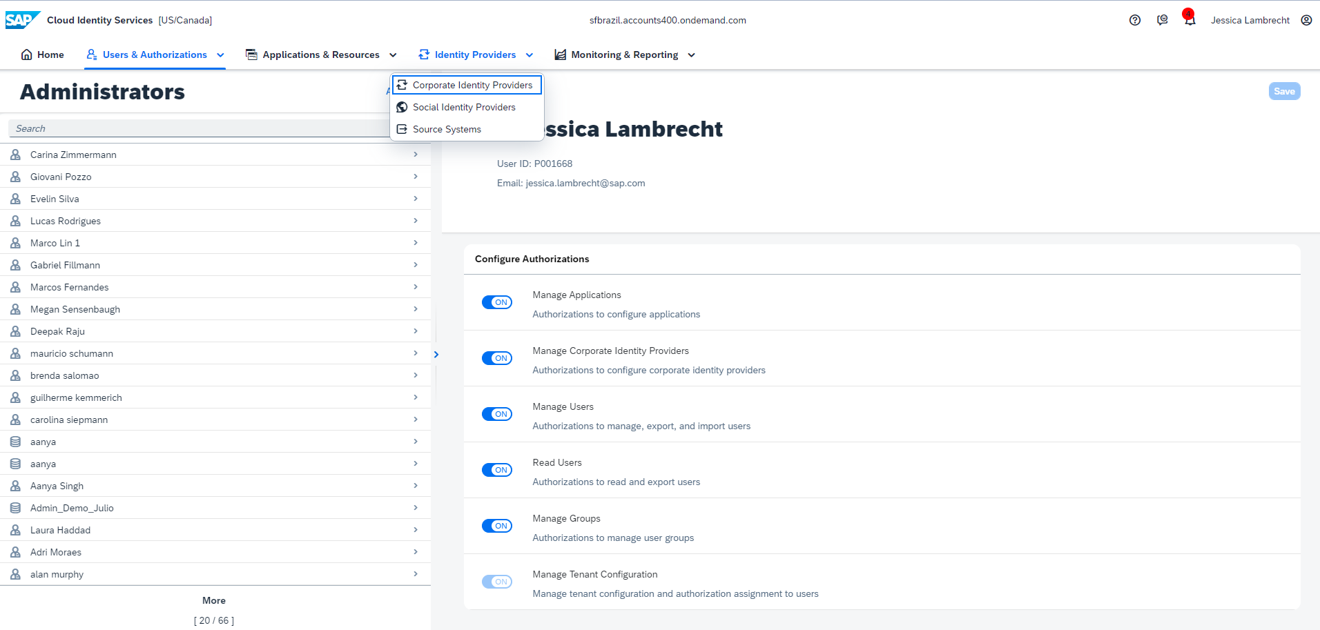Open the help question mark icon
1320x630 pixels.
[x=1135, y=20]
